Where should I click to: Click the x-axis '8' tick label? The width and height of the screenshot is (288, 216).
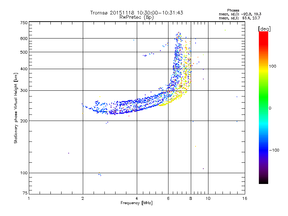[191, 198]
